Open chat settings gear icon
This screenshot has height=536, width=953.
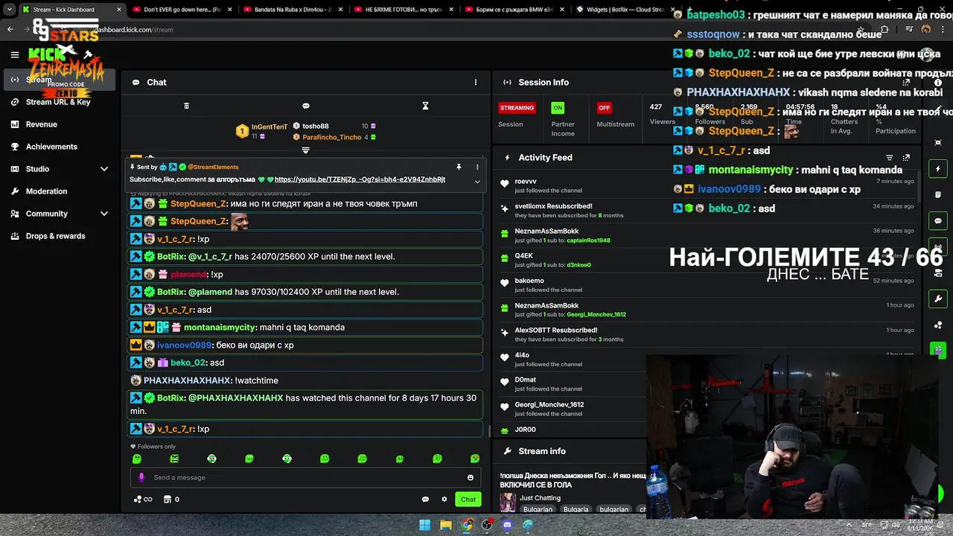click(x=444, y=500)
